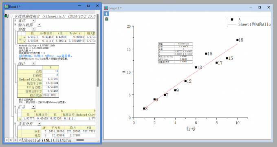Click the next sheet arrow button

(11, 140)
